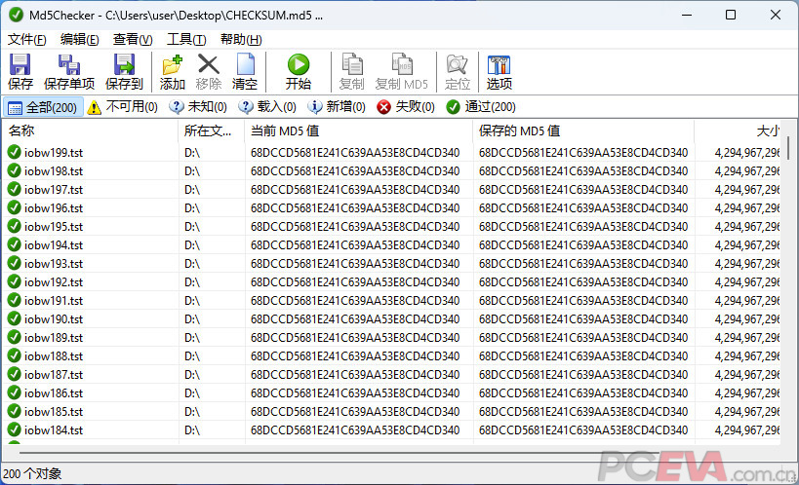Switch to the 失败(0) filter
Screen dimensions: 799x485
(x=406, y=107)
